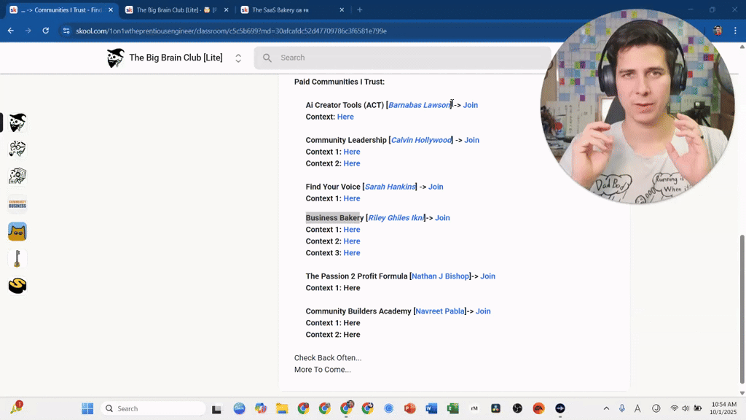Open File Explorer from taskbar
The width and height of the screenshot is (746, 420).
pyautogui.click(x=282, y=408)
